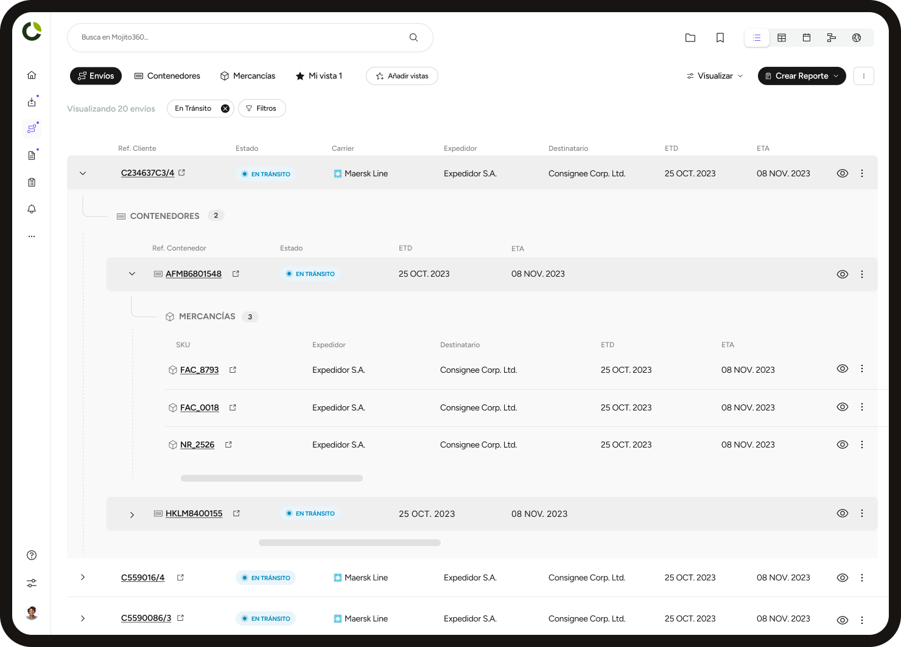Open the calendar view of shipments

[x=807, y=37]
